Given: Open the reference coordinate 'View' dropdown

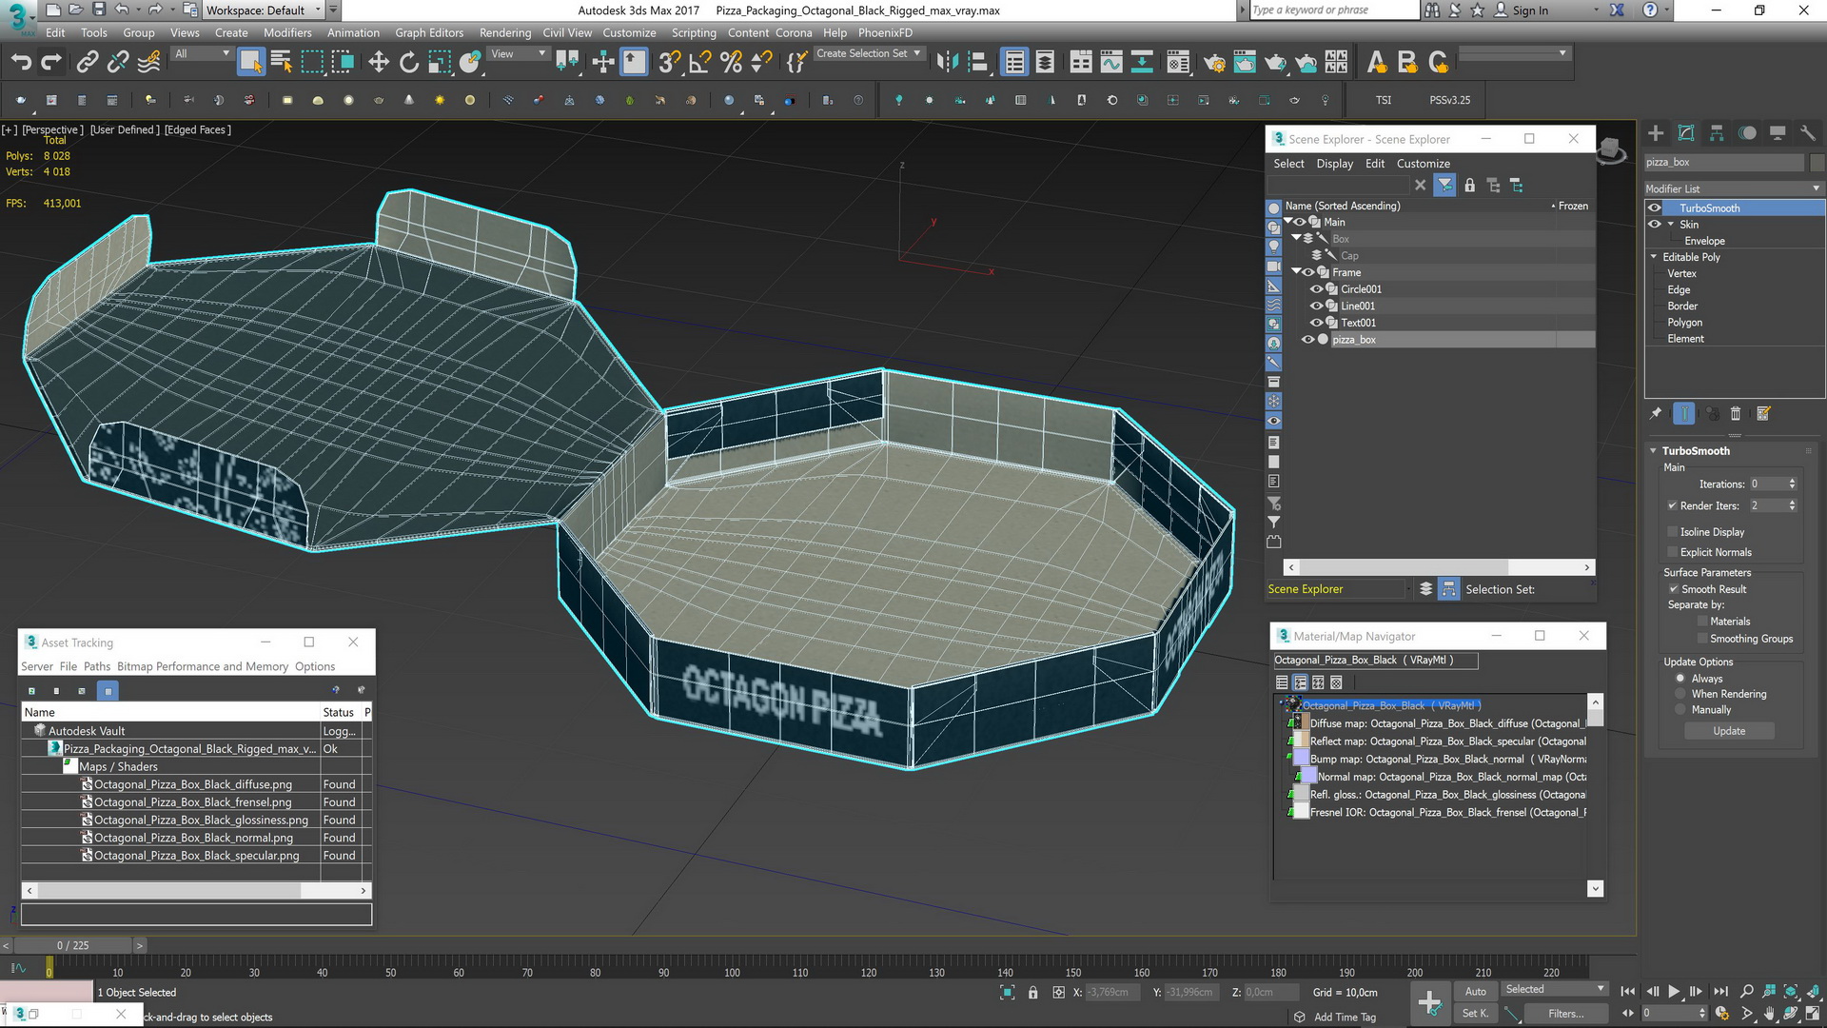Looking at the screenshot, I should tap(518, 54).
